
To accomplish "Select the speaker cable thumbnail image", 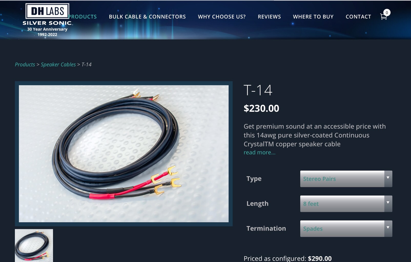I will (34, 245).
